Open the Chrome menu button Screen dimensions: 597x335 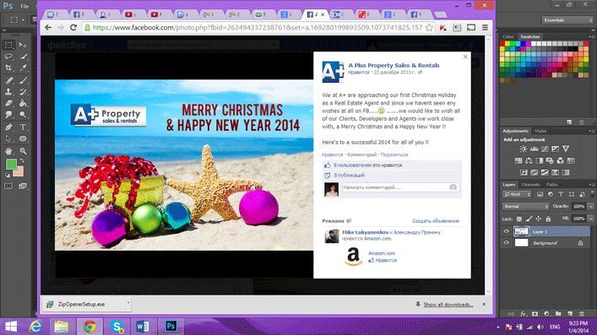(485, 27)
